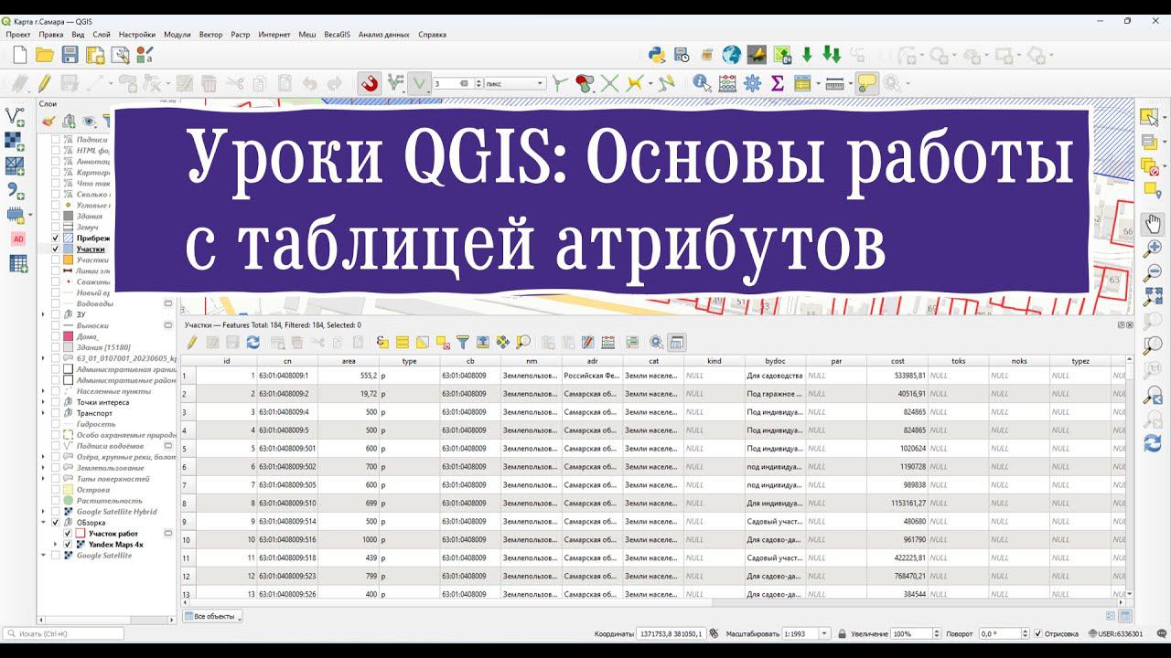Select the Pan Map hand tool
The width and height of the screenshot is (1171, 658).
pyautogui.click(x=1153, y=223)
